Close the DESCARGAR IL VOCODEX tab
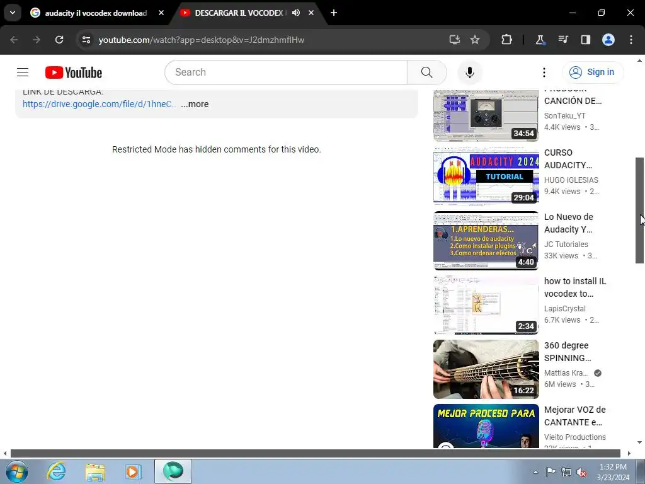Viewport: 645px width, 484px height. pyautogui.click(x=311, y=13)
